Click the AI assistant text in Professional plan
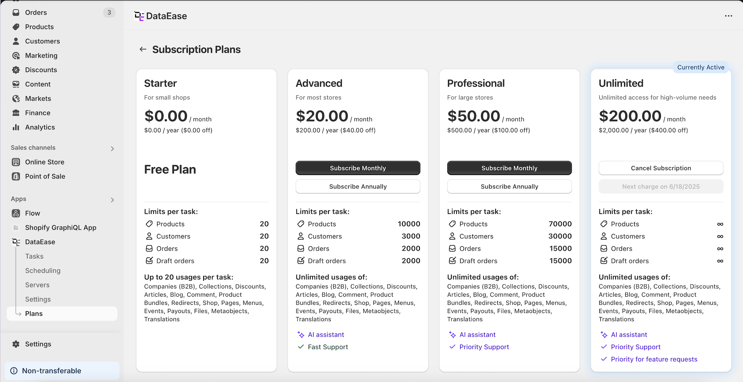743x382 pixels. click(x=477, y=335)
